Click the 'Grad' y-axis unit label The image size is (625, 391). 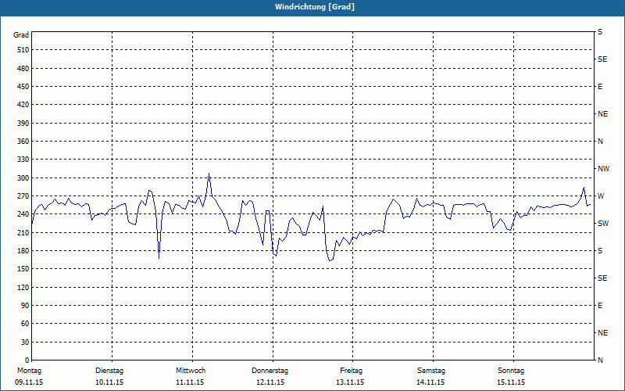pyautogui.click(x=21, y=35)
